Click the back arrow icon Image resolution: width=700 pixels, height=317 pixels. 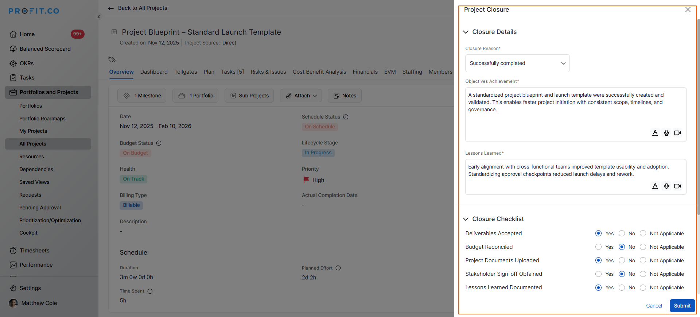(111, 8)
